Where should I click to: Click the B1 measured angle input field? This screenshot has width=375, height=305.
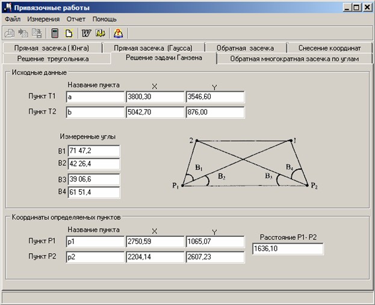[x=93, y=151]
